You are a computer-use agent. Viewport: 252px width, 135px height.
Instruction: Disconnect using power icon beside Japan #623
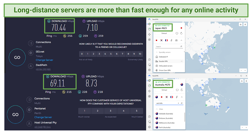click(177, 33)
